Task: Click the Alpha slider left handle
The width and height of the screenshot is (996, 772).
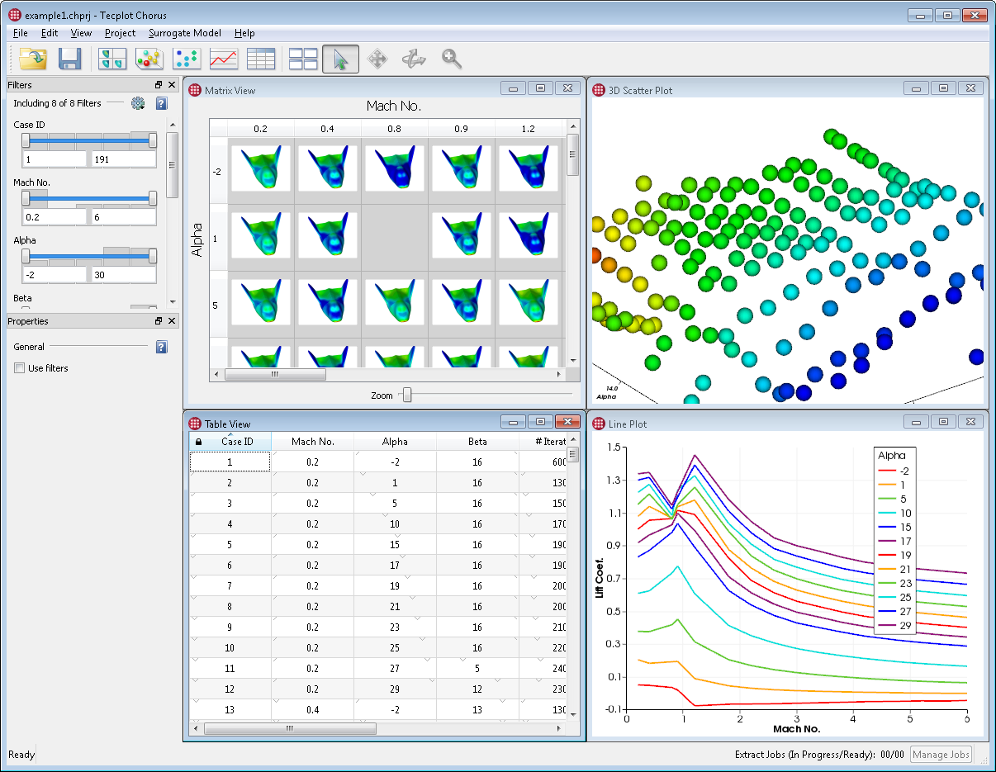Action: (26, 256)
